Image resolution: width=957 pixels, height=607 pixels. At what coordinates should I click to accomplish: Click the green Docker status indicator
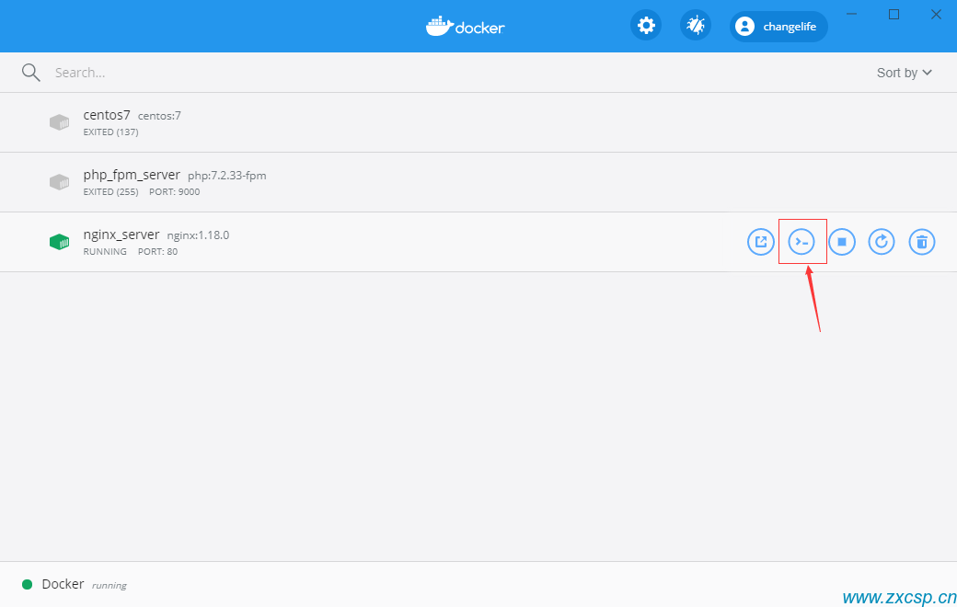point(27,584)
